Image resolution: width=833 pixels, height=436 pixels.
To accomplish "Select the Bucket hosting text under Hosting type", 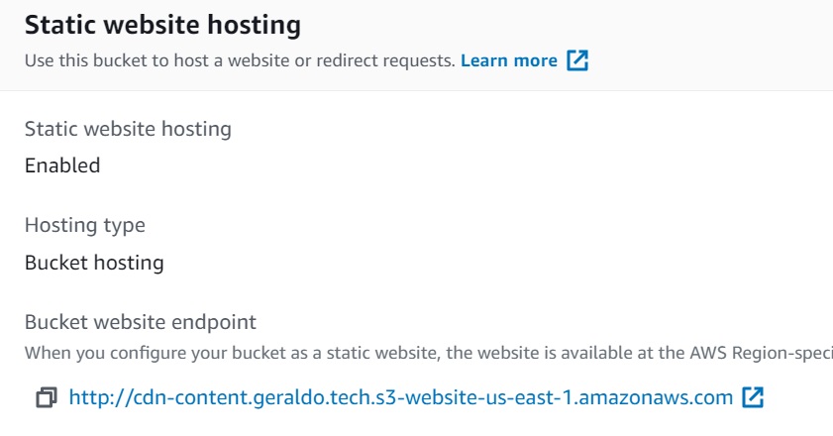I will click(94, 263).
